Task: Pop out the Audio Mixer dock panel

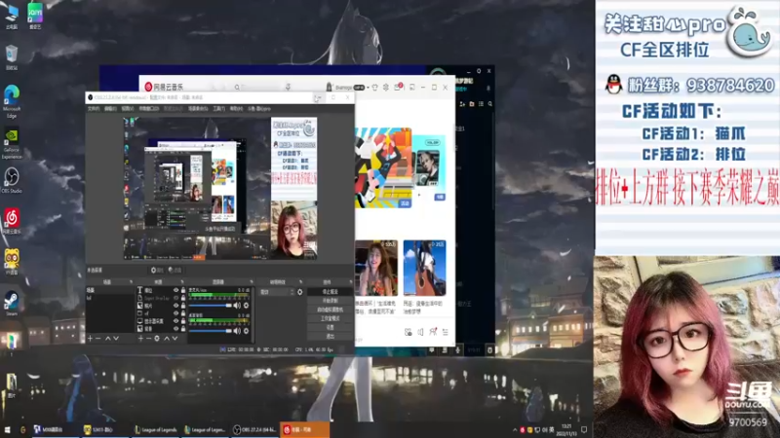Action: (x=252, y=282)
